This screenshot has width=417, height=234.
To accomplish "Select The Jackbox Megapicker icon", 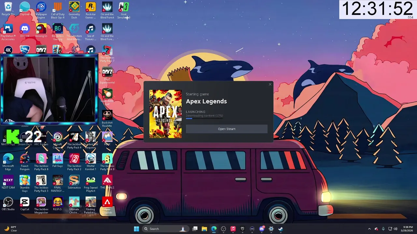I will coord(41,206).
